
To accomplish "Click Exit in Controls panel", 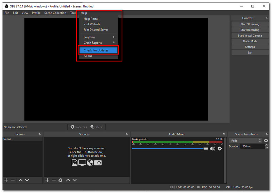I will [250, 53].
